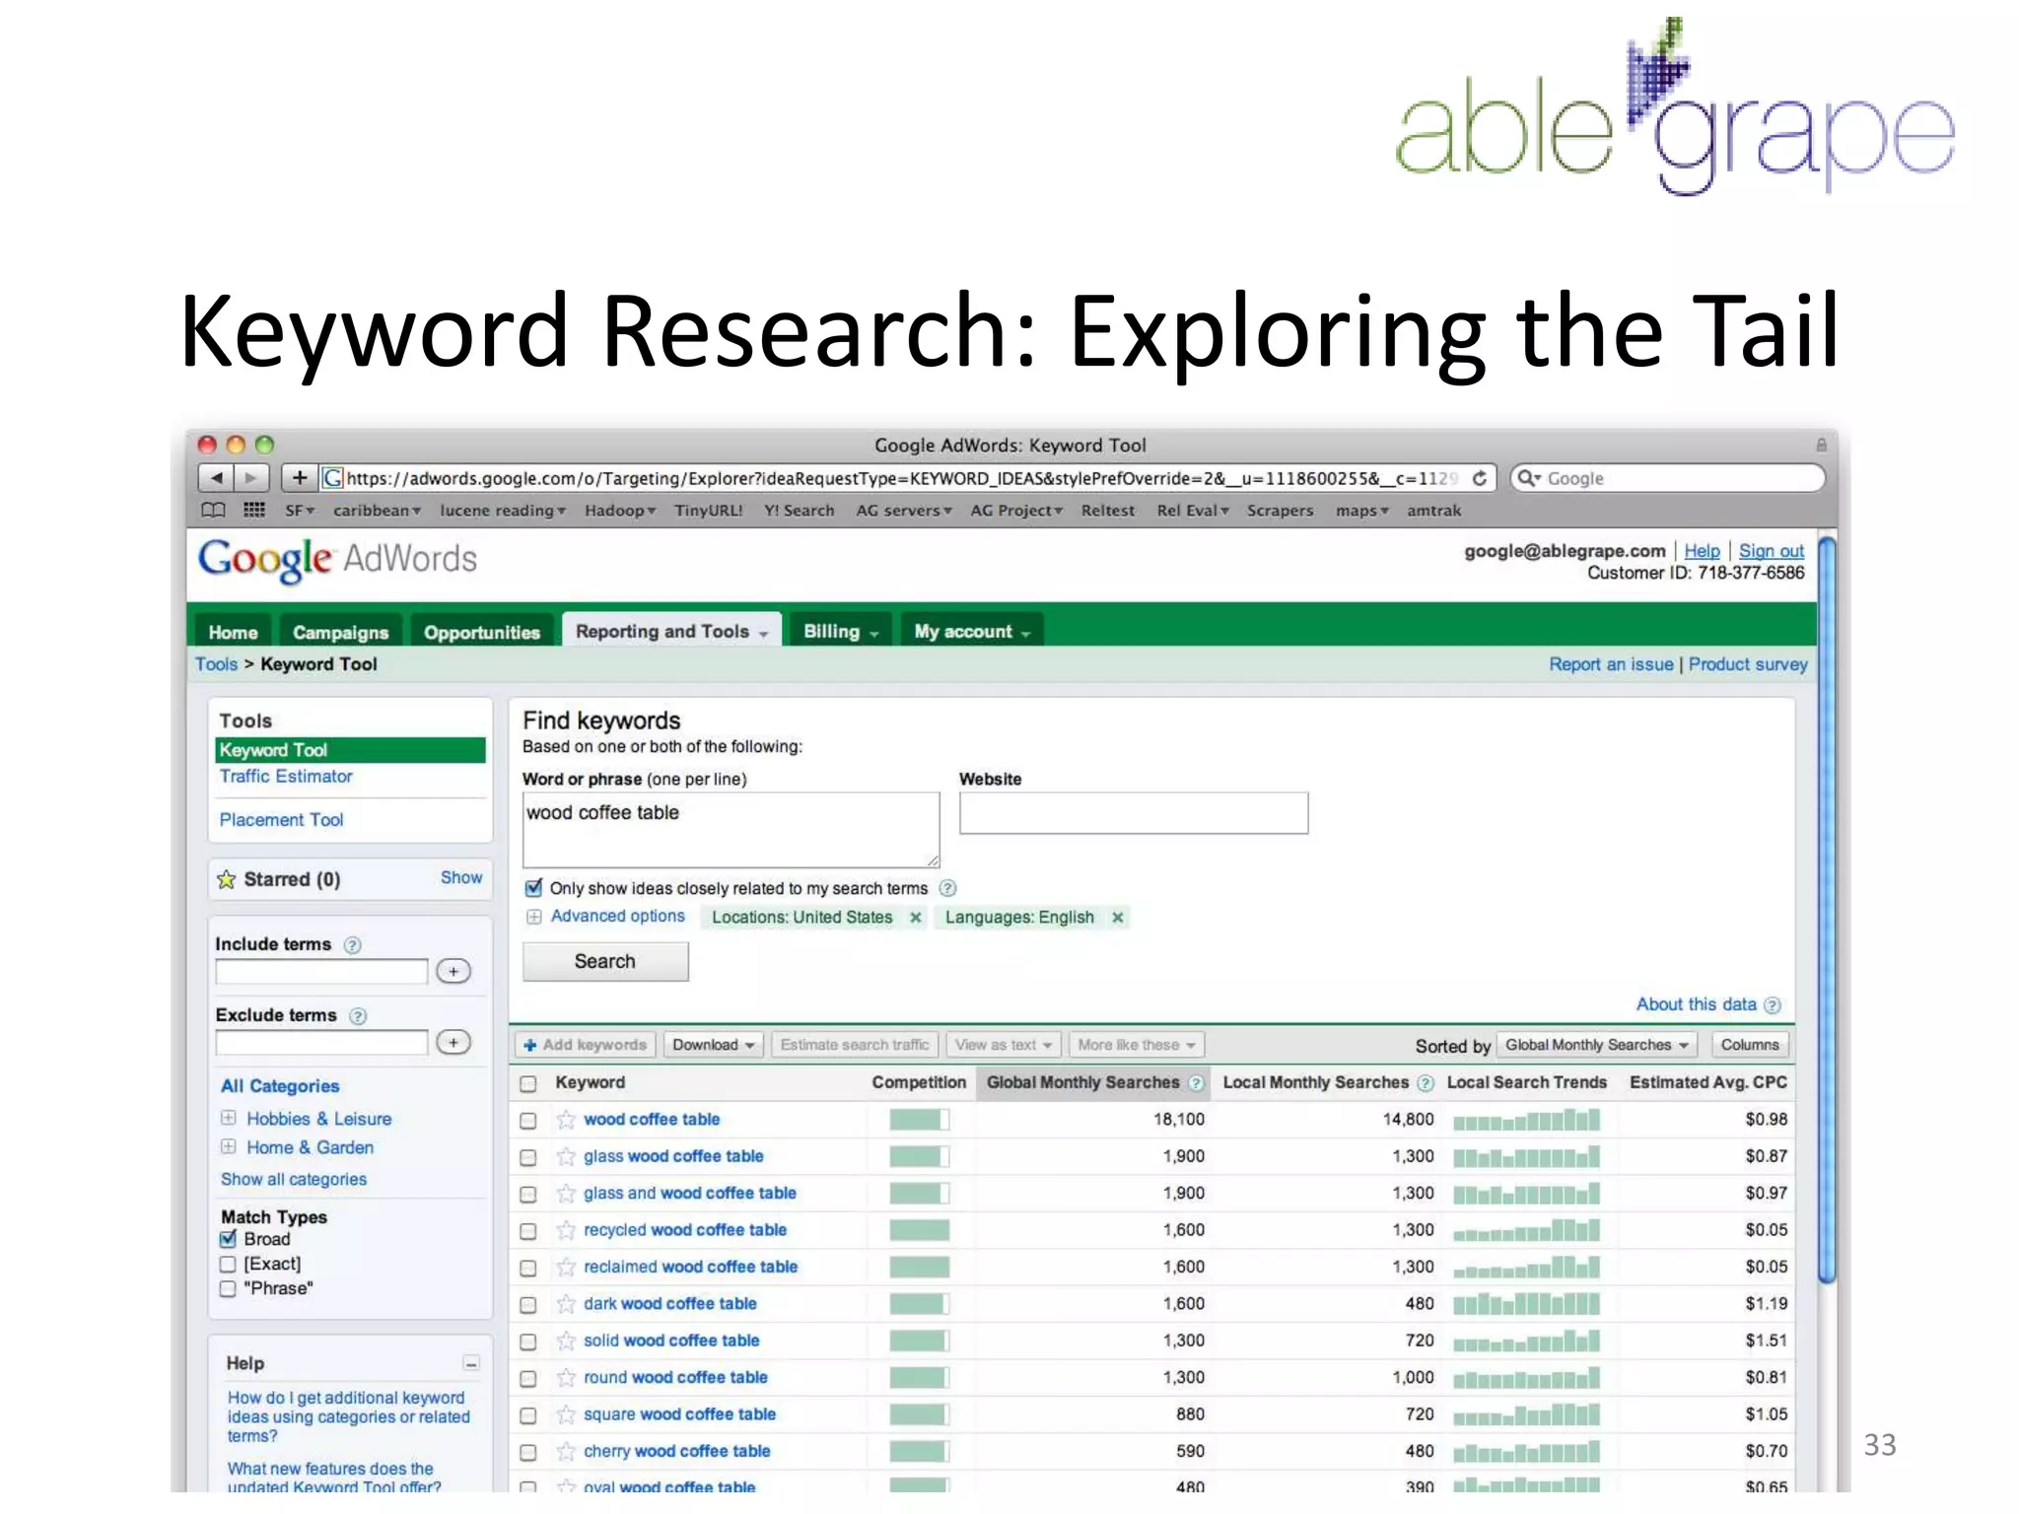2019x1514 pixels.
Task: Open the My account tab
Action: 972,631
